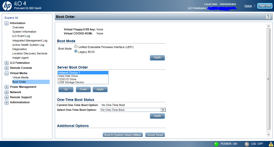
Task: Click the Remote Support label
Action: tap(21, 97)
